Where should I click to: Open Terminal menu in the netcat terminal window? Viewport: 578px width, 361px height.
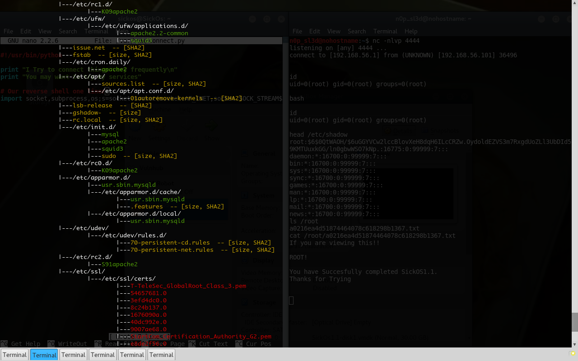(x=385, y=31)
